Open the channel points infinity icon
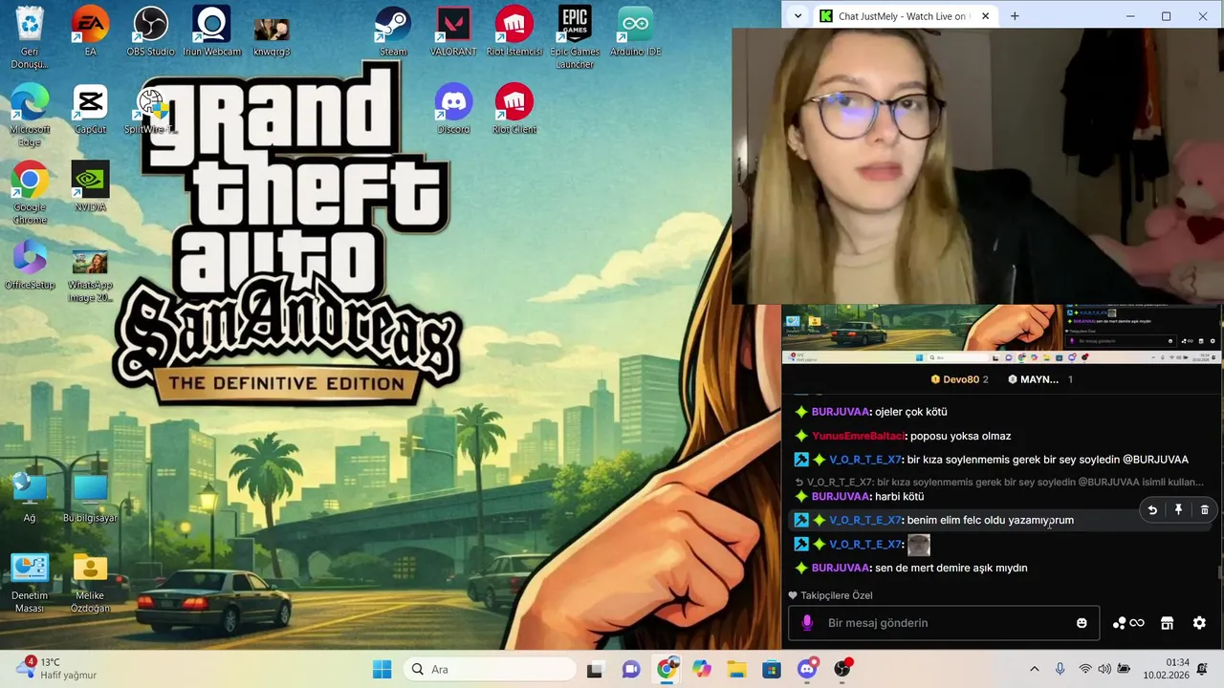 click(x=1128, y=623)
